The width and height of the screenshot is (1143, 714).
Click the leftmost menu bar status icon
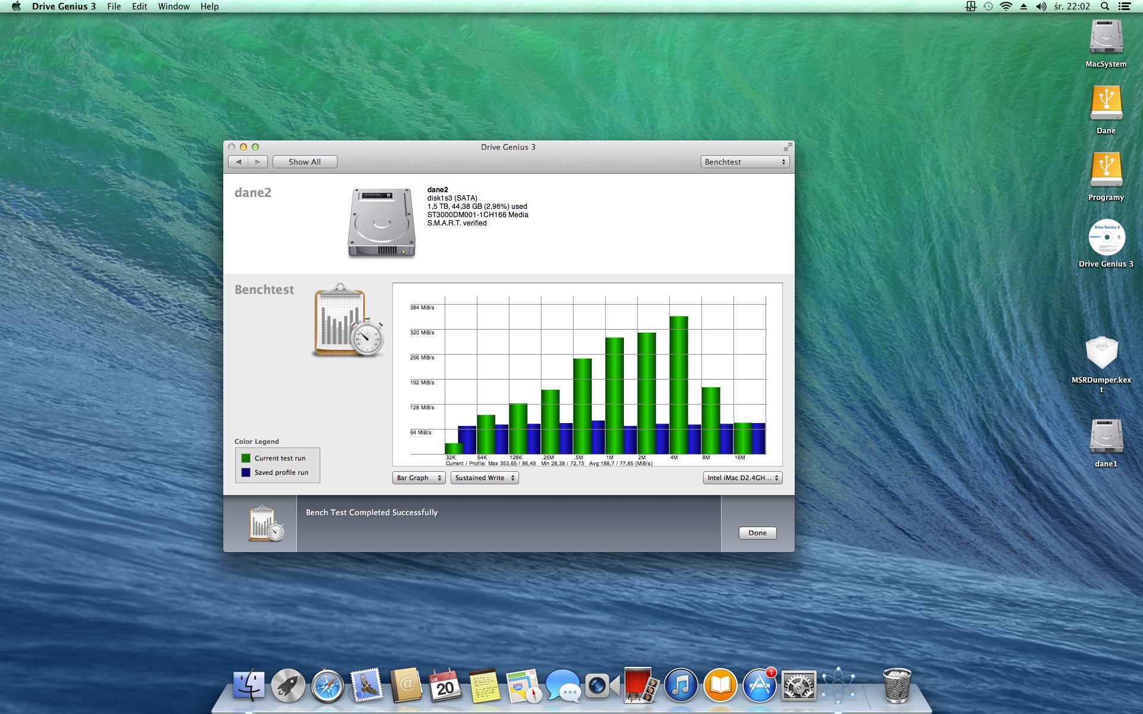click(971, 7)
